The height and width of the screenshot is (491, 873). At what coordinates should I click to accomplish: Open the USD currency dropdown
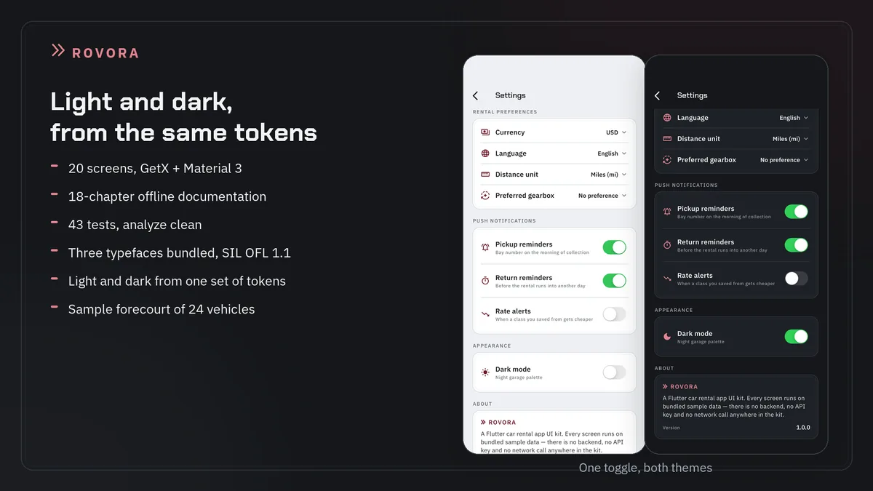coord(616,132)
